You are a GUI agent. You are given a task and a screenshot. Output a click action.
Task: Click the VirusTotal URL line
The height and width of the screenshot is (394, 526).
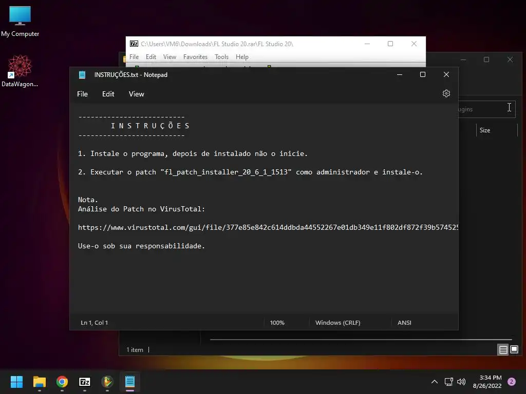tap(268, 227)
